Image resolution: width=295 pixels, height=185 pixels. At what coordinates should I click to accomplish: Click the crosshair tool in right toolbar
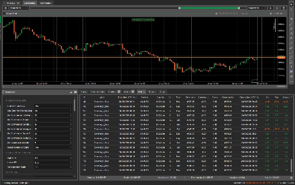tap(291, 19)
